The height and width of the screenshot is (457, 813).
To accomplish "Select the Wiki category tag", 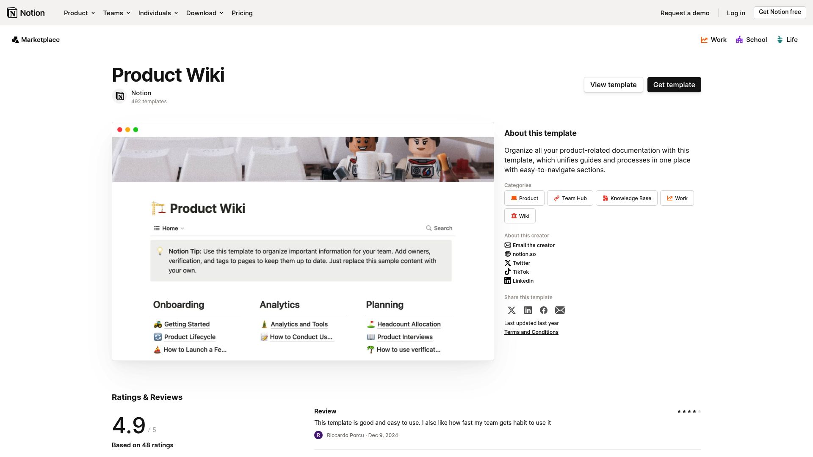I will tap(520, 216).
